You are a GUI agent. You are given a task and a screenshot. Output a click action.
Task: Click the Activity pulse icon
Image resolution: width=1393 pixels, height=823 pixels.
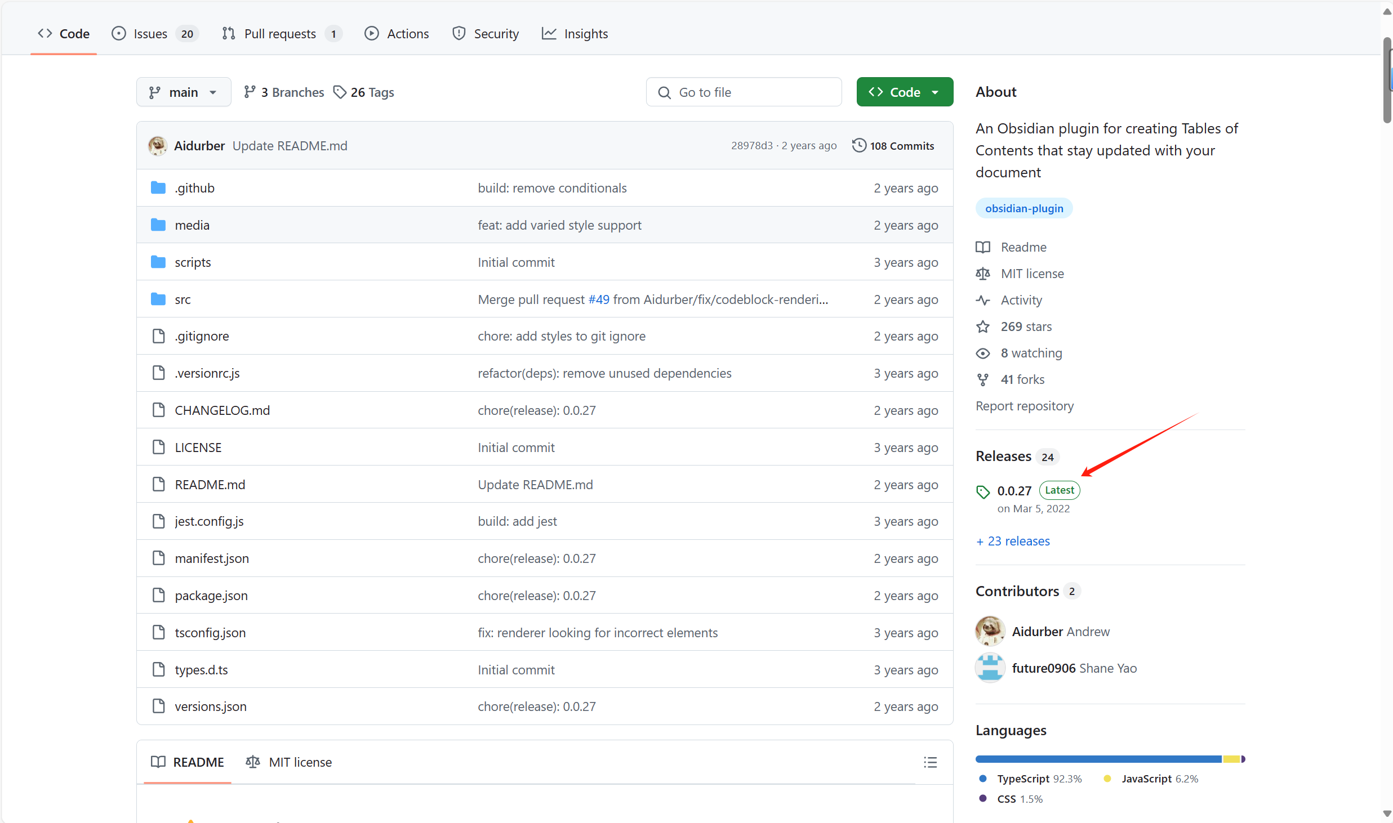pyautogui.click(x=983, y=300)
